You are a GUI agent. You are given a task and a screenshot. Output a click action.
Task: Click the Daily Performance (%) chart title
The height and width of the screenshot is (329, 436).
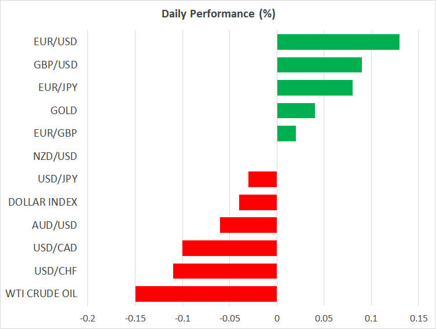point(218,13)
